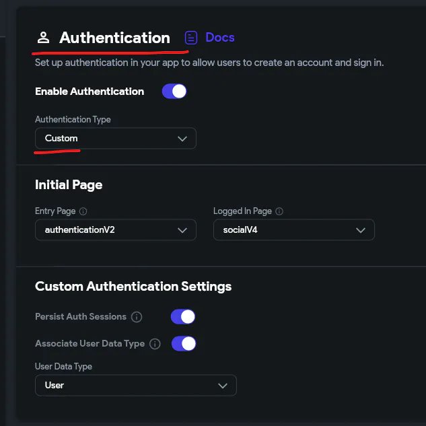
Task: Show info for Associate User Data Type
Action: [155, 344]
